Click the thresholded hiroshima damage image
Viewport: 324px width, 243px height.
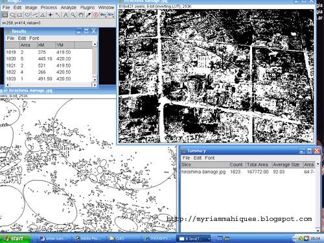[x=216, y=76]
